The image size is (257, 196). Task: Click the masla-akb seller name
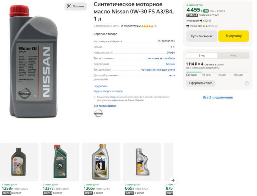tap(196, 26)
